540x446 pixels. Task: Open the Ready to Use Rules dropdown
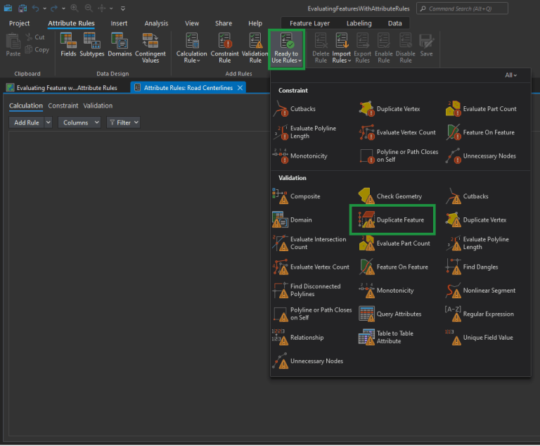click(286, 49)
